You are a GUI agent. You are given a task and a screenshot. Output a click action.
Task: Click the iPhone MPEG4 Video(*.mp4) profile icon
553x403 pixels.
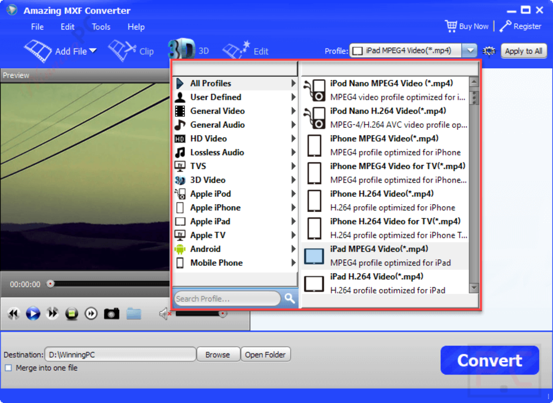click(x=314, y=145)
